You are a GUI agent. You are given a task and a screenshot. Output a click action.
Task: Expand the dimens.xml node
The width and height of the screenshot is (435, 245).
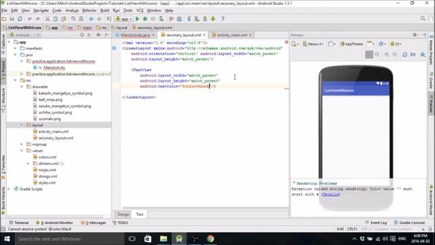[x=28, y=163]
